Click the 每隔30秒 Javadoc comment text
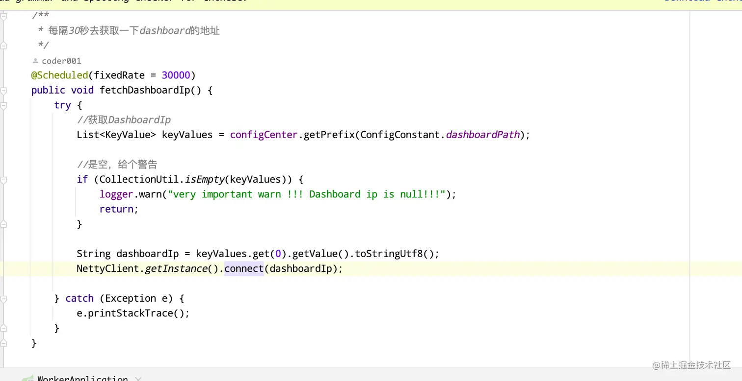This screenshot has width=742, height=381. click(134, 31)
